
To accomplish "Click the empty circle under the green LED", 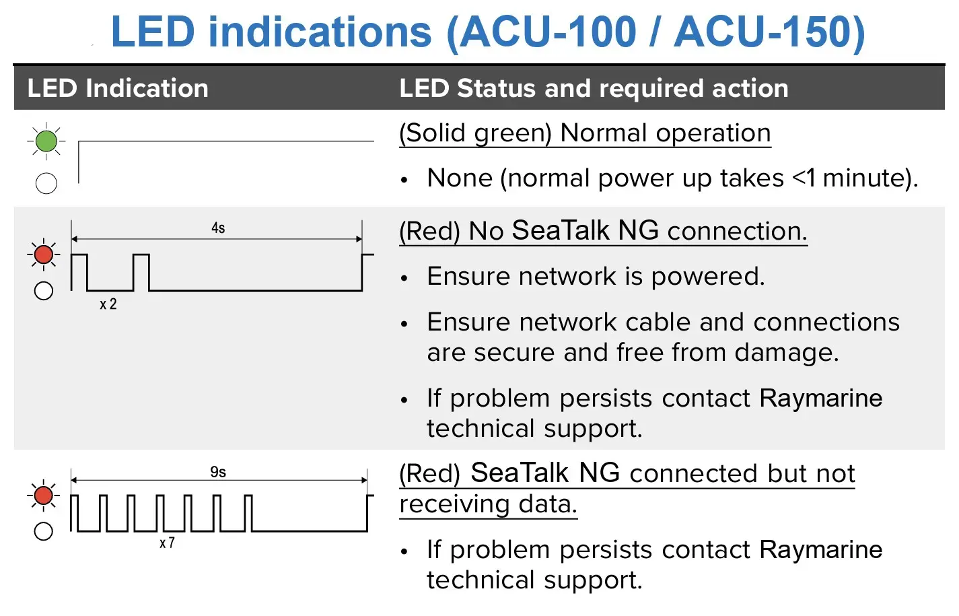I will [46, 183].
